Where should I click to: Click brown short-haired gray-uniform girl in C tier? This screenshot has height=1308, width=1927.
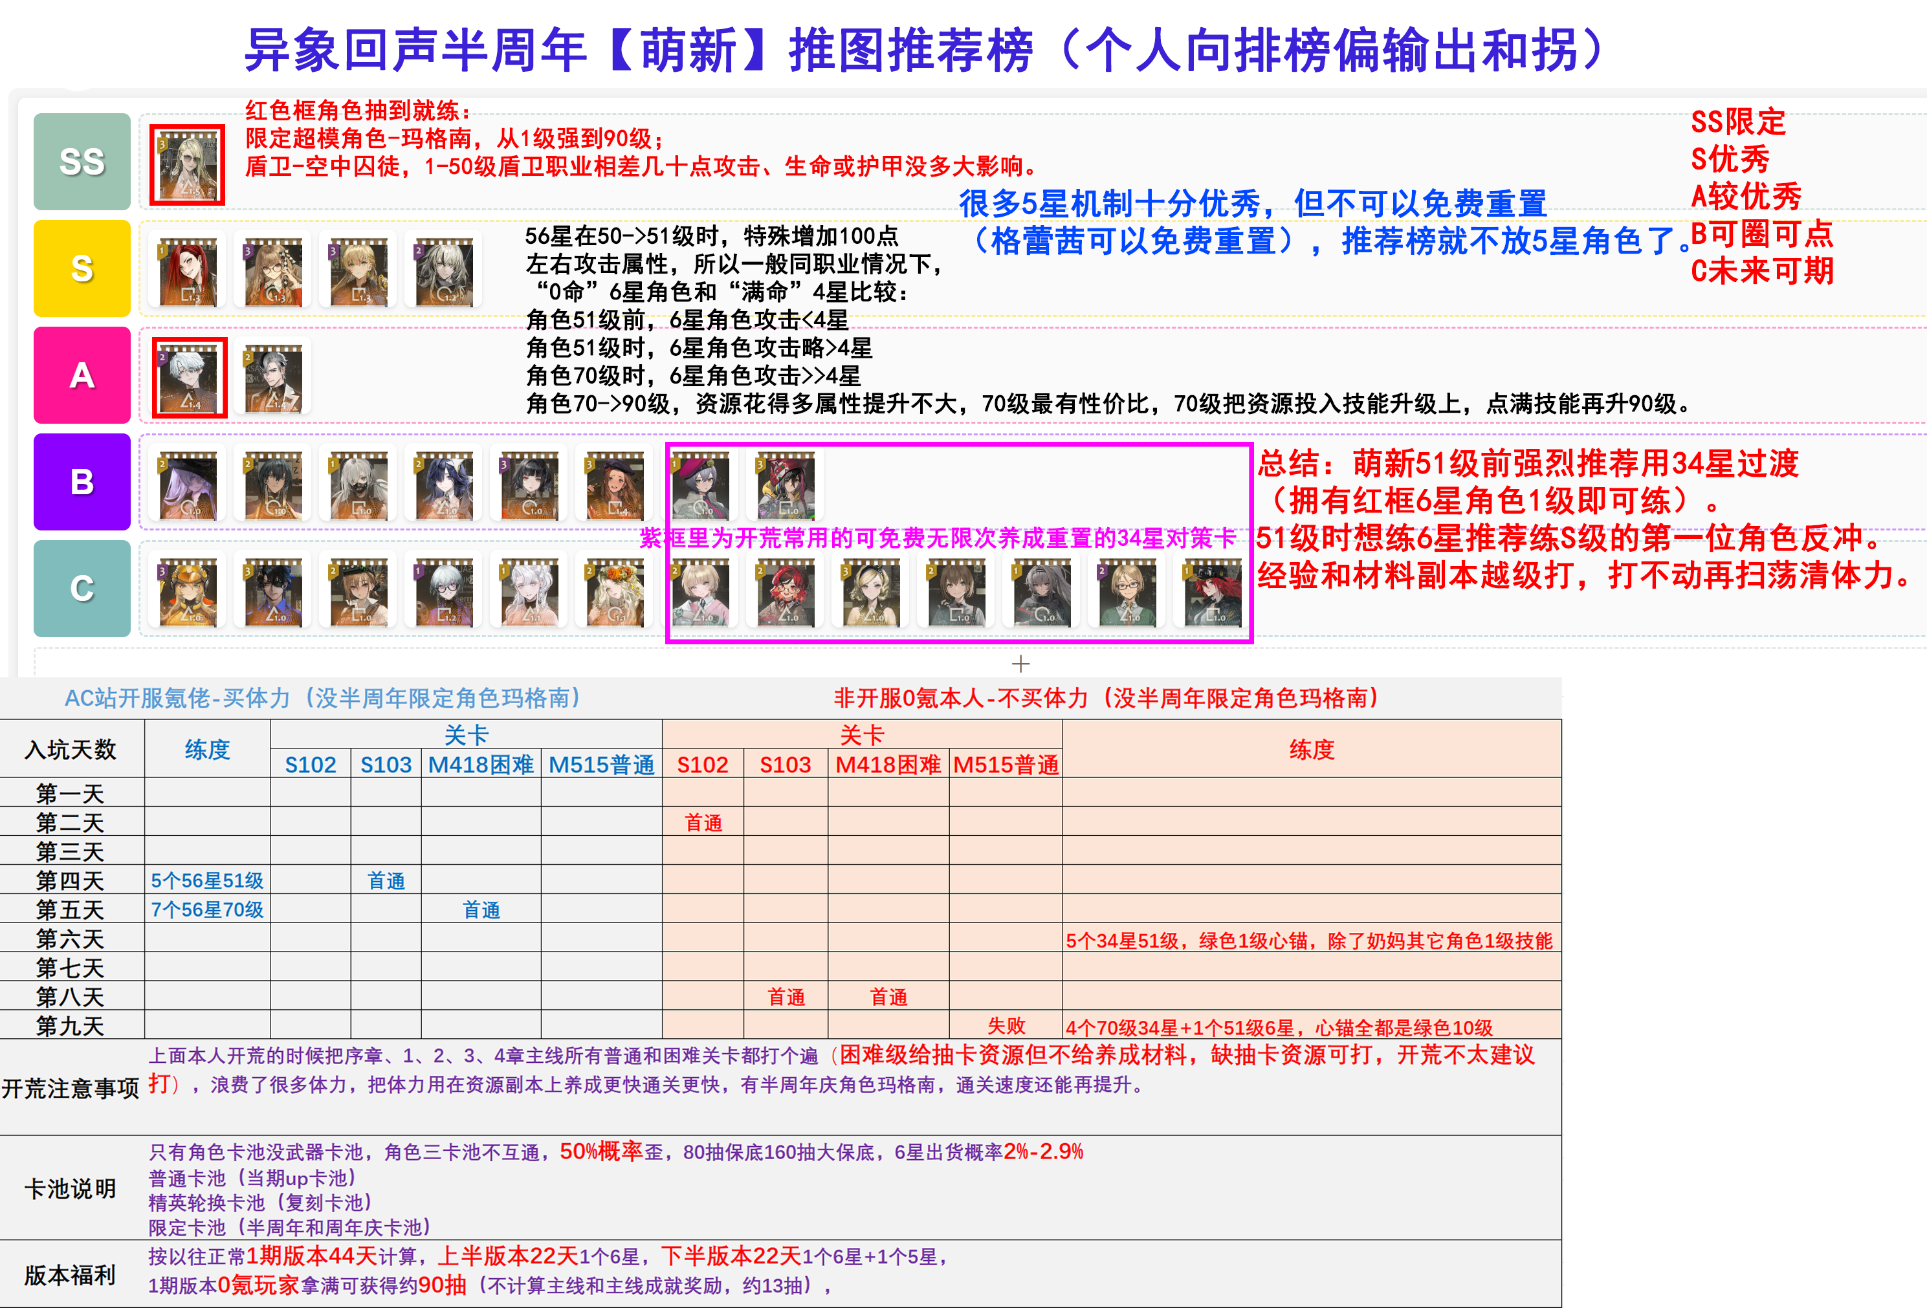click(956, 591)
